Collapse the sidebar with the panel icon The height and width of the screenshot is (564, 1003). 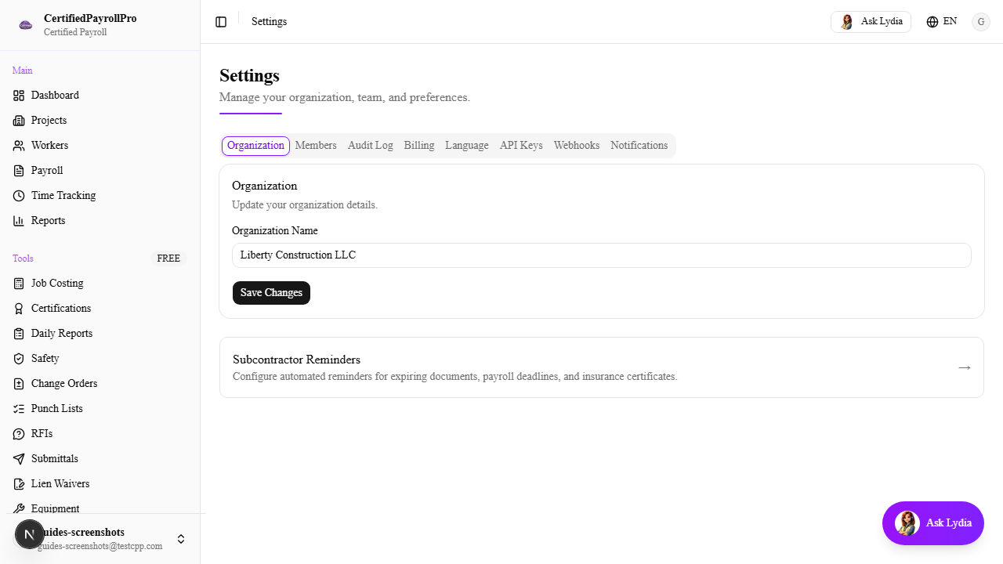tap(221, 21)
